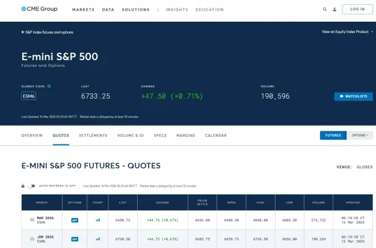Open the chart icon for MAR 2026
The image size is (376, 248).
coord(98,220)
